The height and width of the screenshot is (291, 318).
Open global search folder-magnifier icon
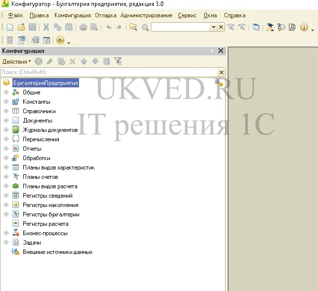(x=133, y=27)
